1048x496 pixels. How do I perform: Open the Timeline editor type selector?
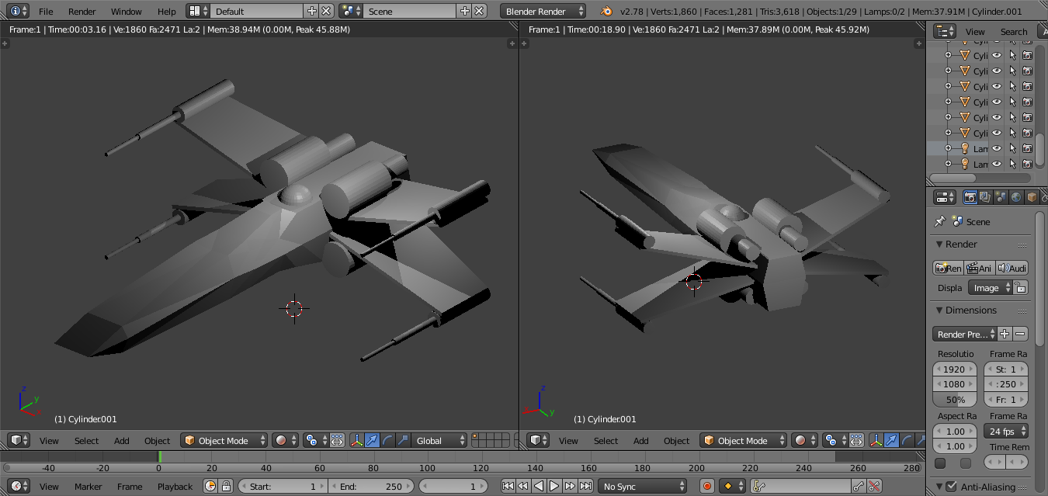[19, 486]
